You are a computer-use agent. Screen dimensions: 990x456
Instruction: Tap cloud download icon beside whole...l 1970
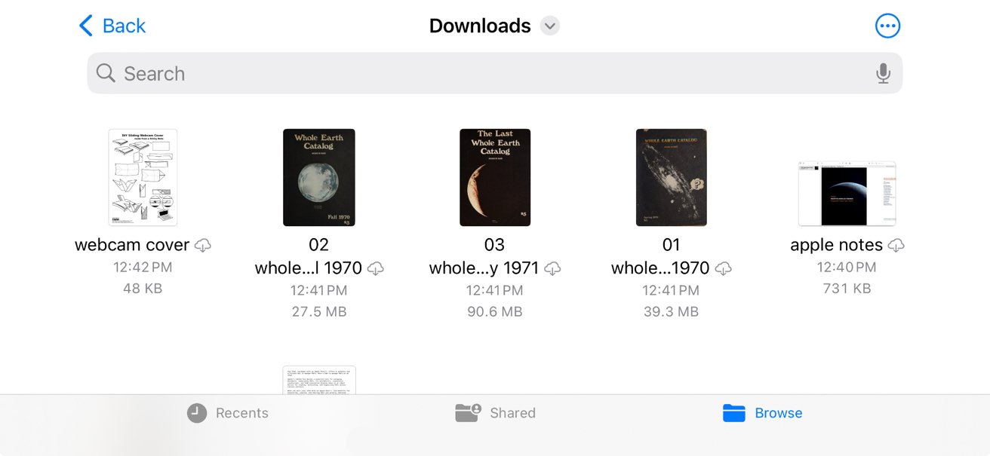[375, 268]
